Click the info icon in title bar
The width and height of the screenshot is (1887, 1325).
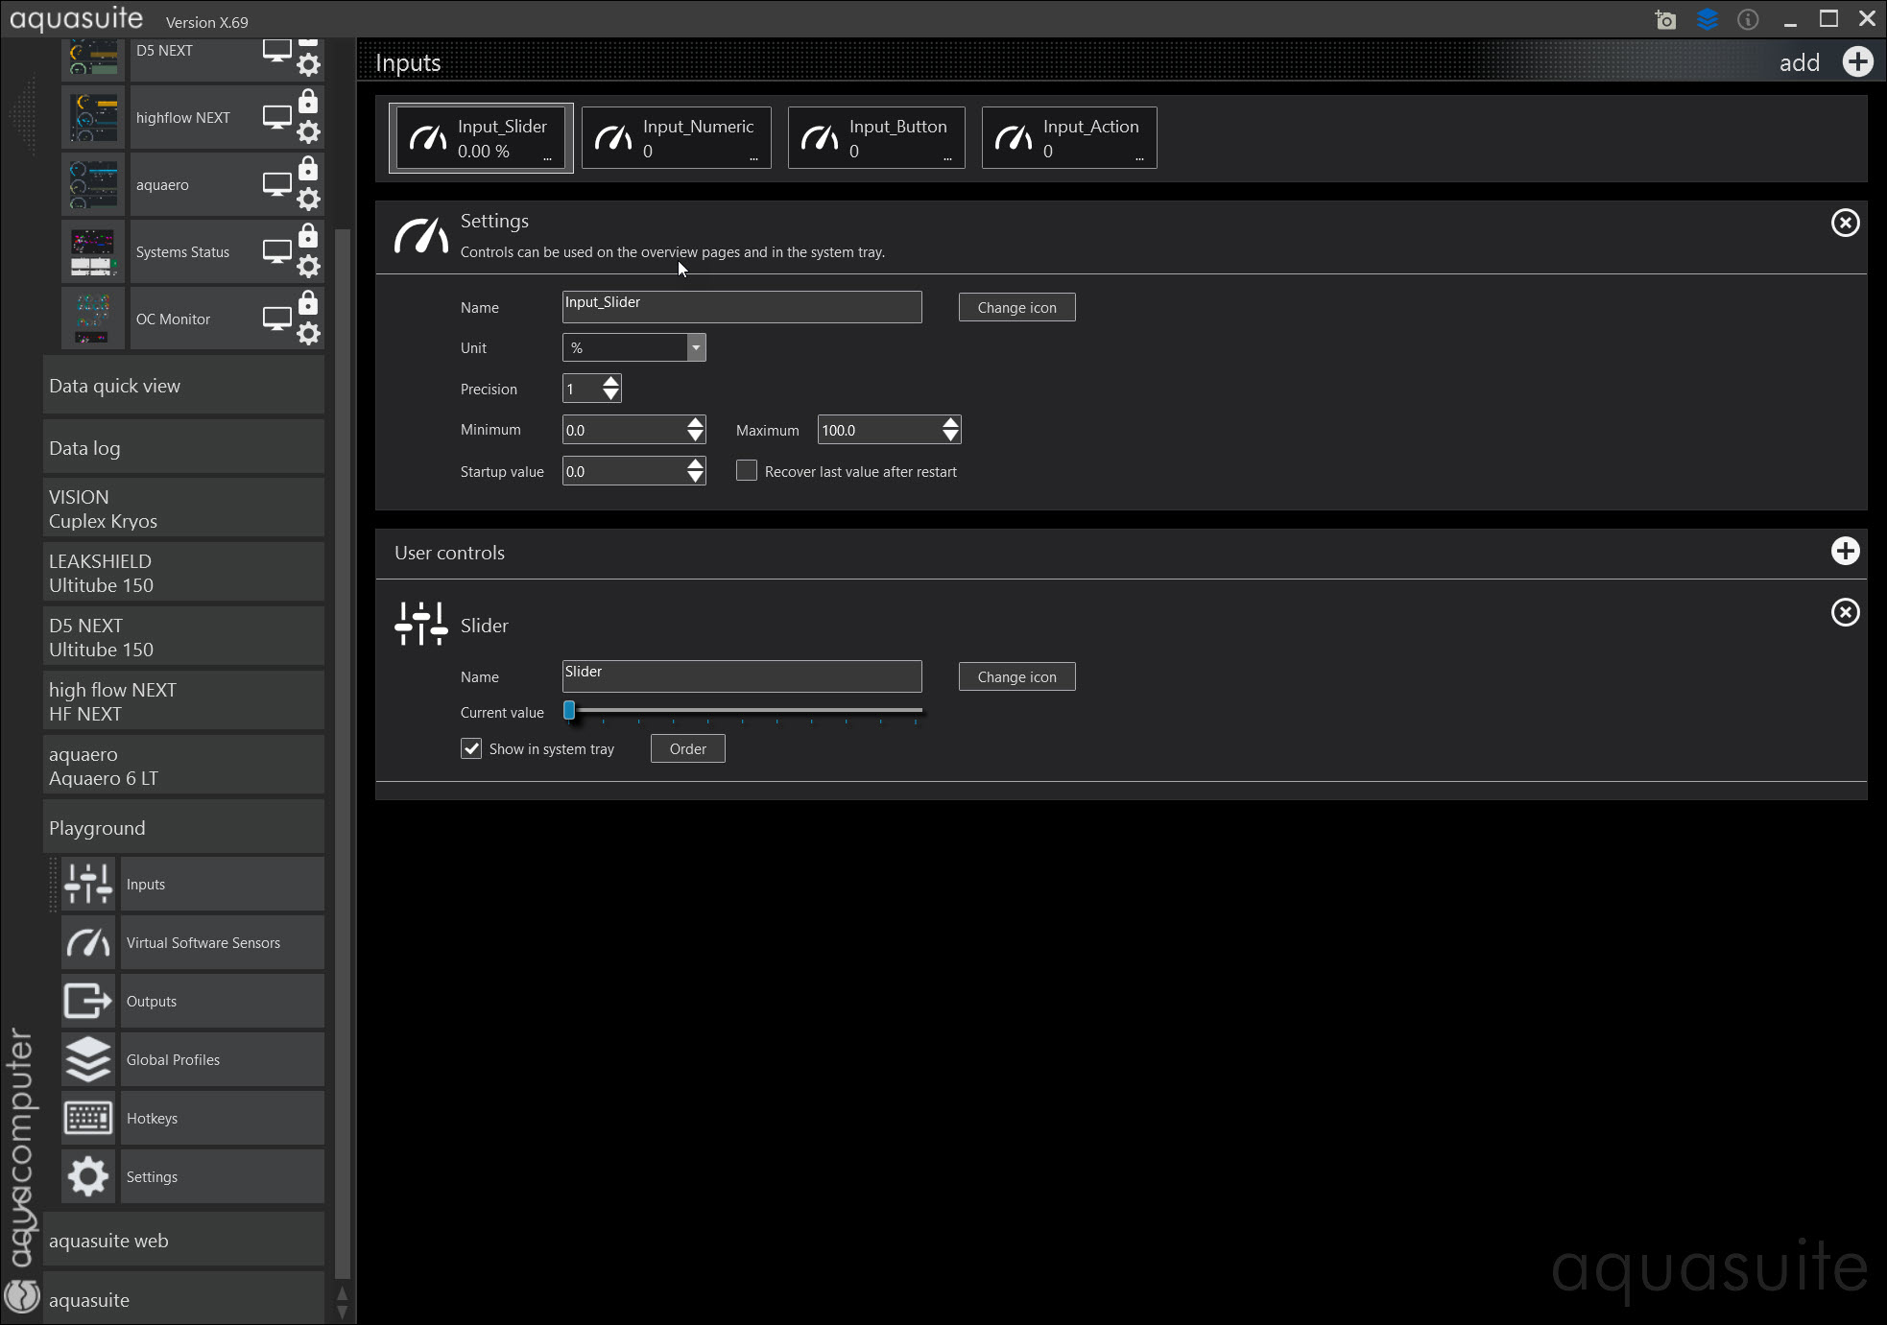[x=1748, y=20]
